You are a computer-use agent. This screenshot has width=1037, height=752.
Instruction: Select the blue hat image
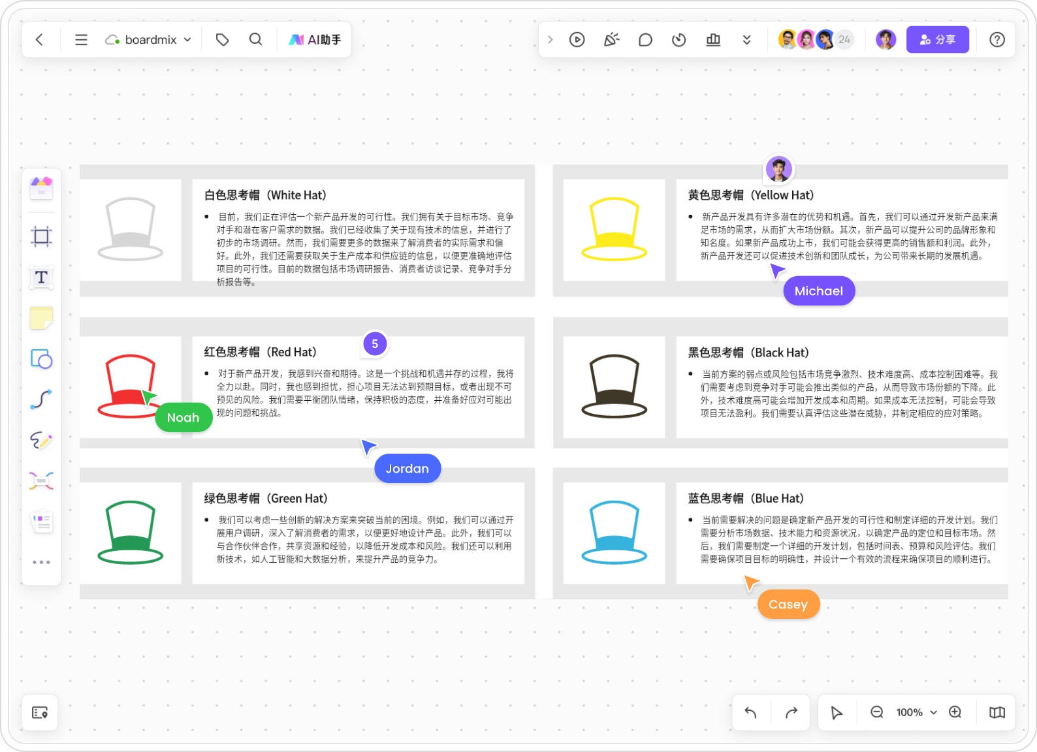pos(614,533)
